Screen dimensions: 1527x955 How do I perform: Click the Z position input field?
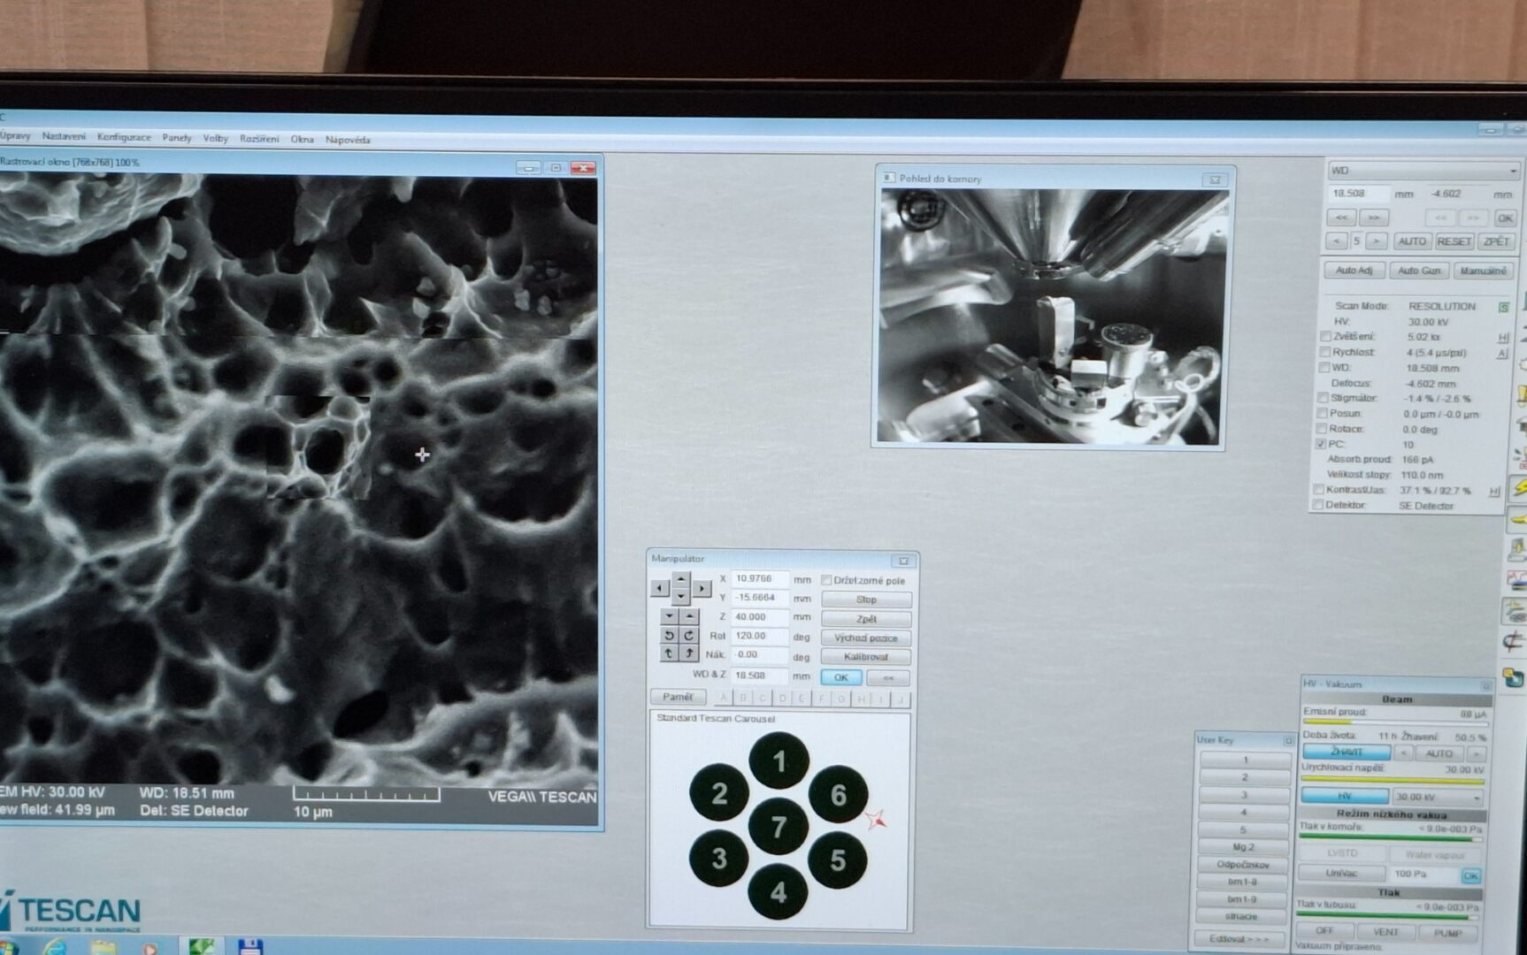pos(758,616)
